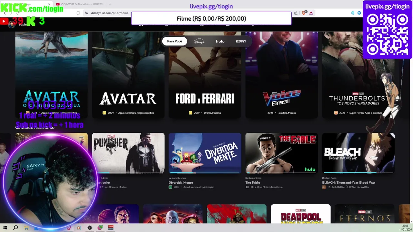Click The Fable title text
Viewport: 413px width, 232px height.
pos(253,183)
